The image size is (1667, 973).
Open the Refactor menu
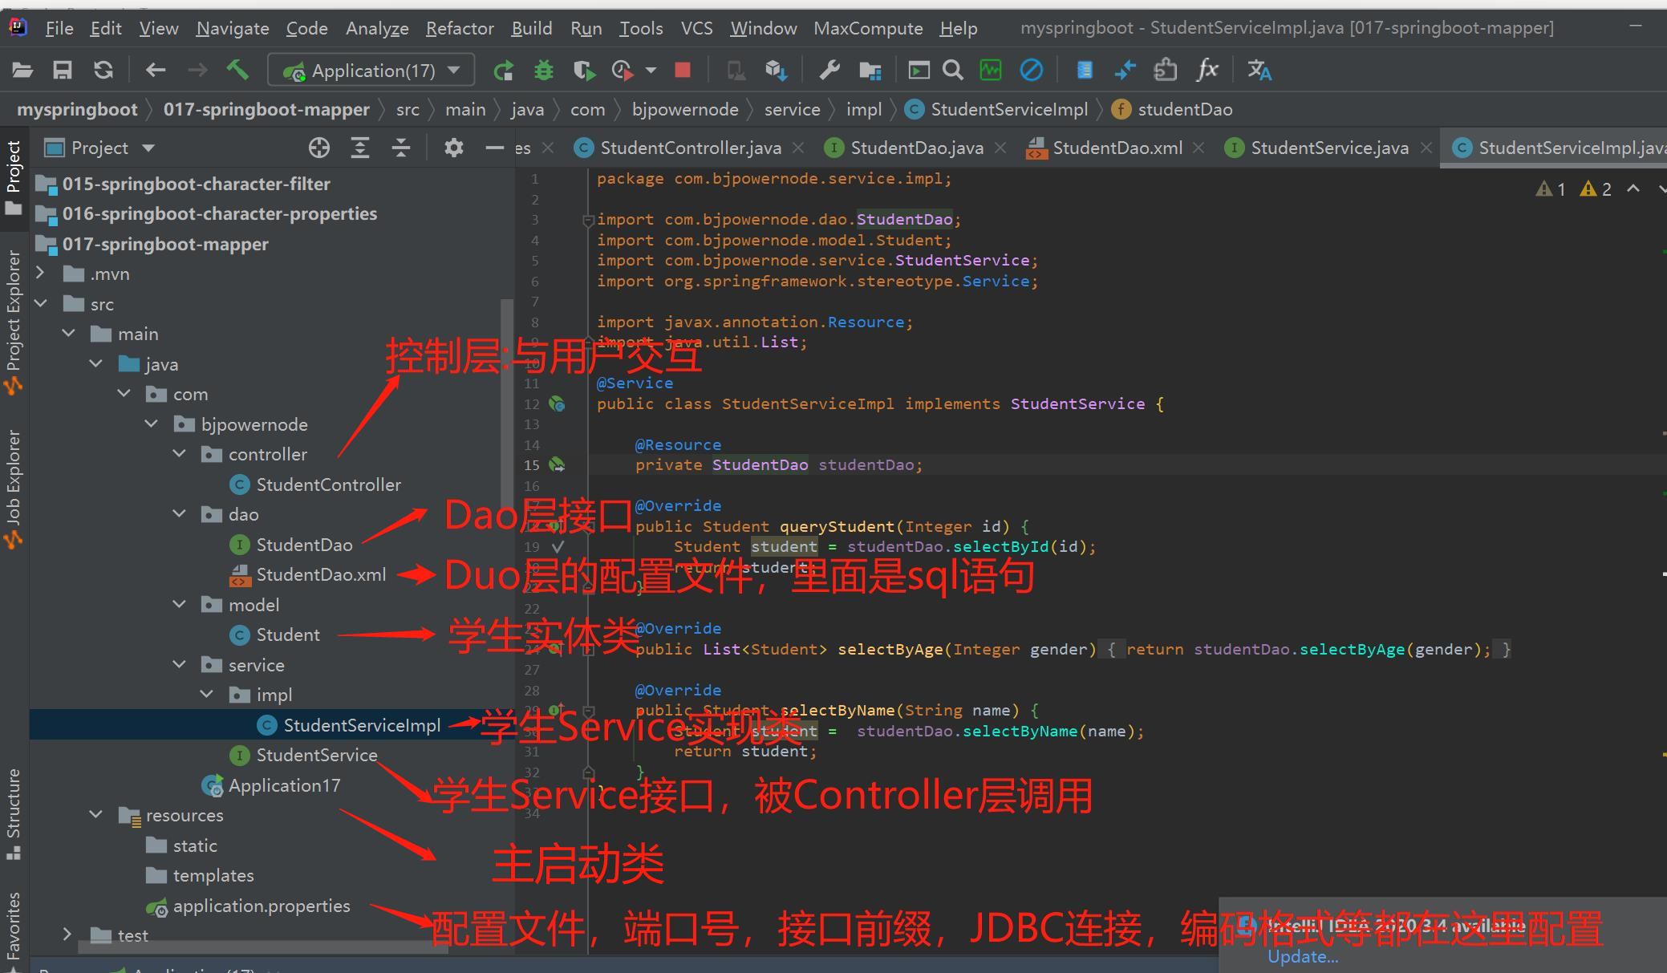tap(459, 28)
